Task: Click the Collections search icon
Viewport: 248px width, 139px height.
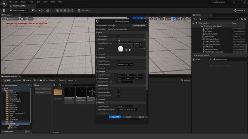Action: pyautogui.click(x=29, y=131)
